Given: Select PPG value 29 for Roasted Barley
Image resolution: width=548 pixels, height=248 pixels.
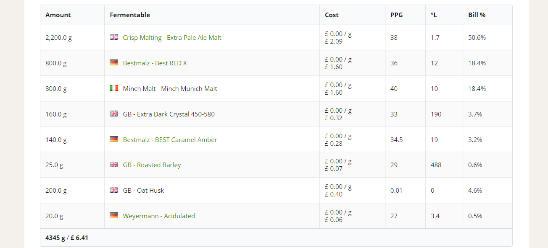Looking at the screenshot, I should [x=394, y=165].
